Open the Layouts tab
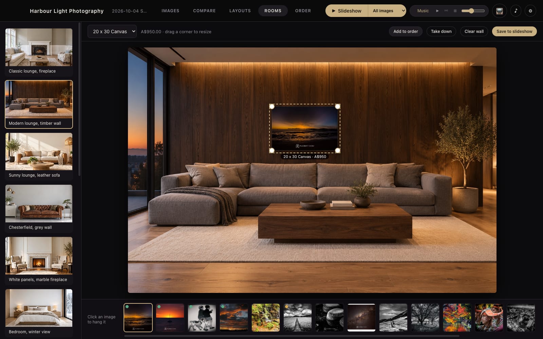Screen dimensions: 543x339 [x=240, y=11]
